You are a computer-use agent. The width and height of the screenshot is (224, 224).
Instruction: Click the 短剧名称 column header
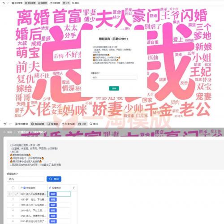pos(33,188)
